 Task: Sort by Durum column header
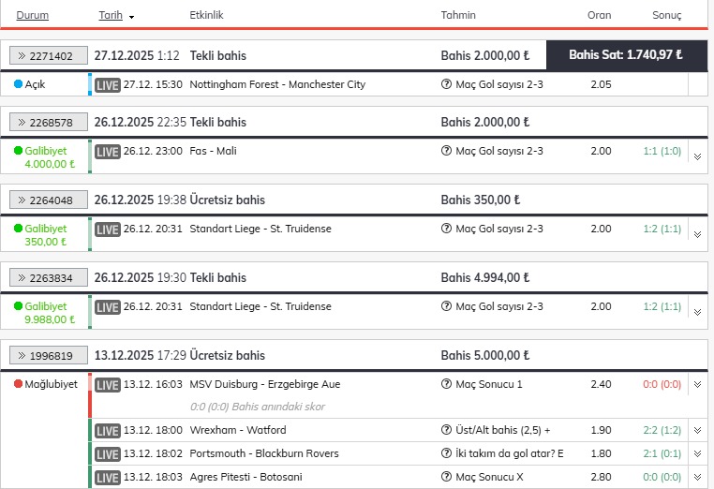pos(33,15)
